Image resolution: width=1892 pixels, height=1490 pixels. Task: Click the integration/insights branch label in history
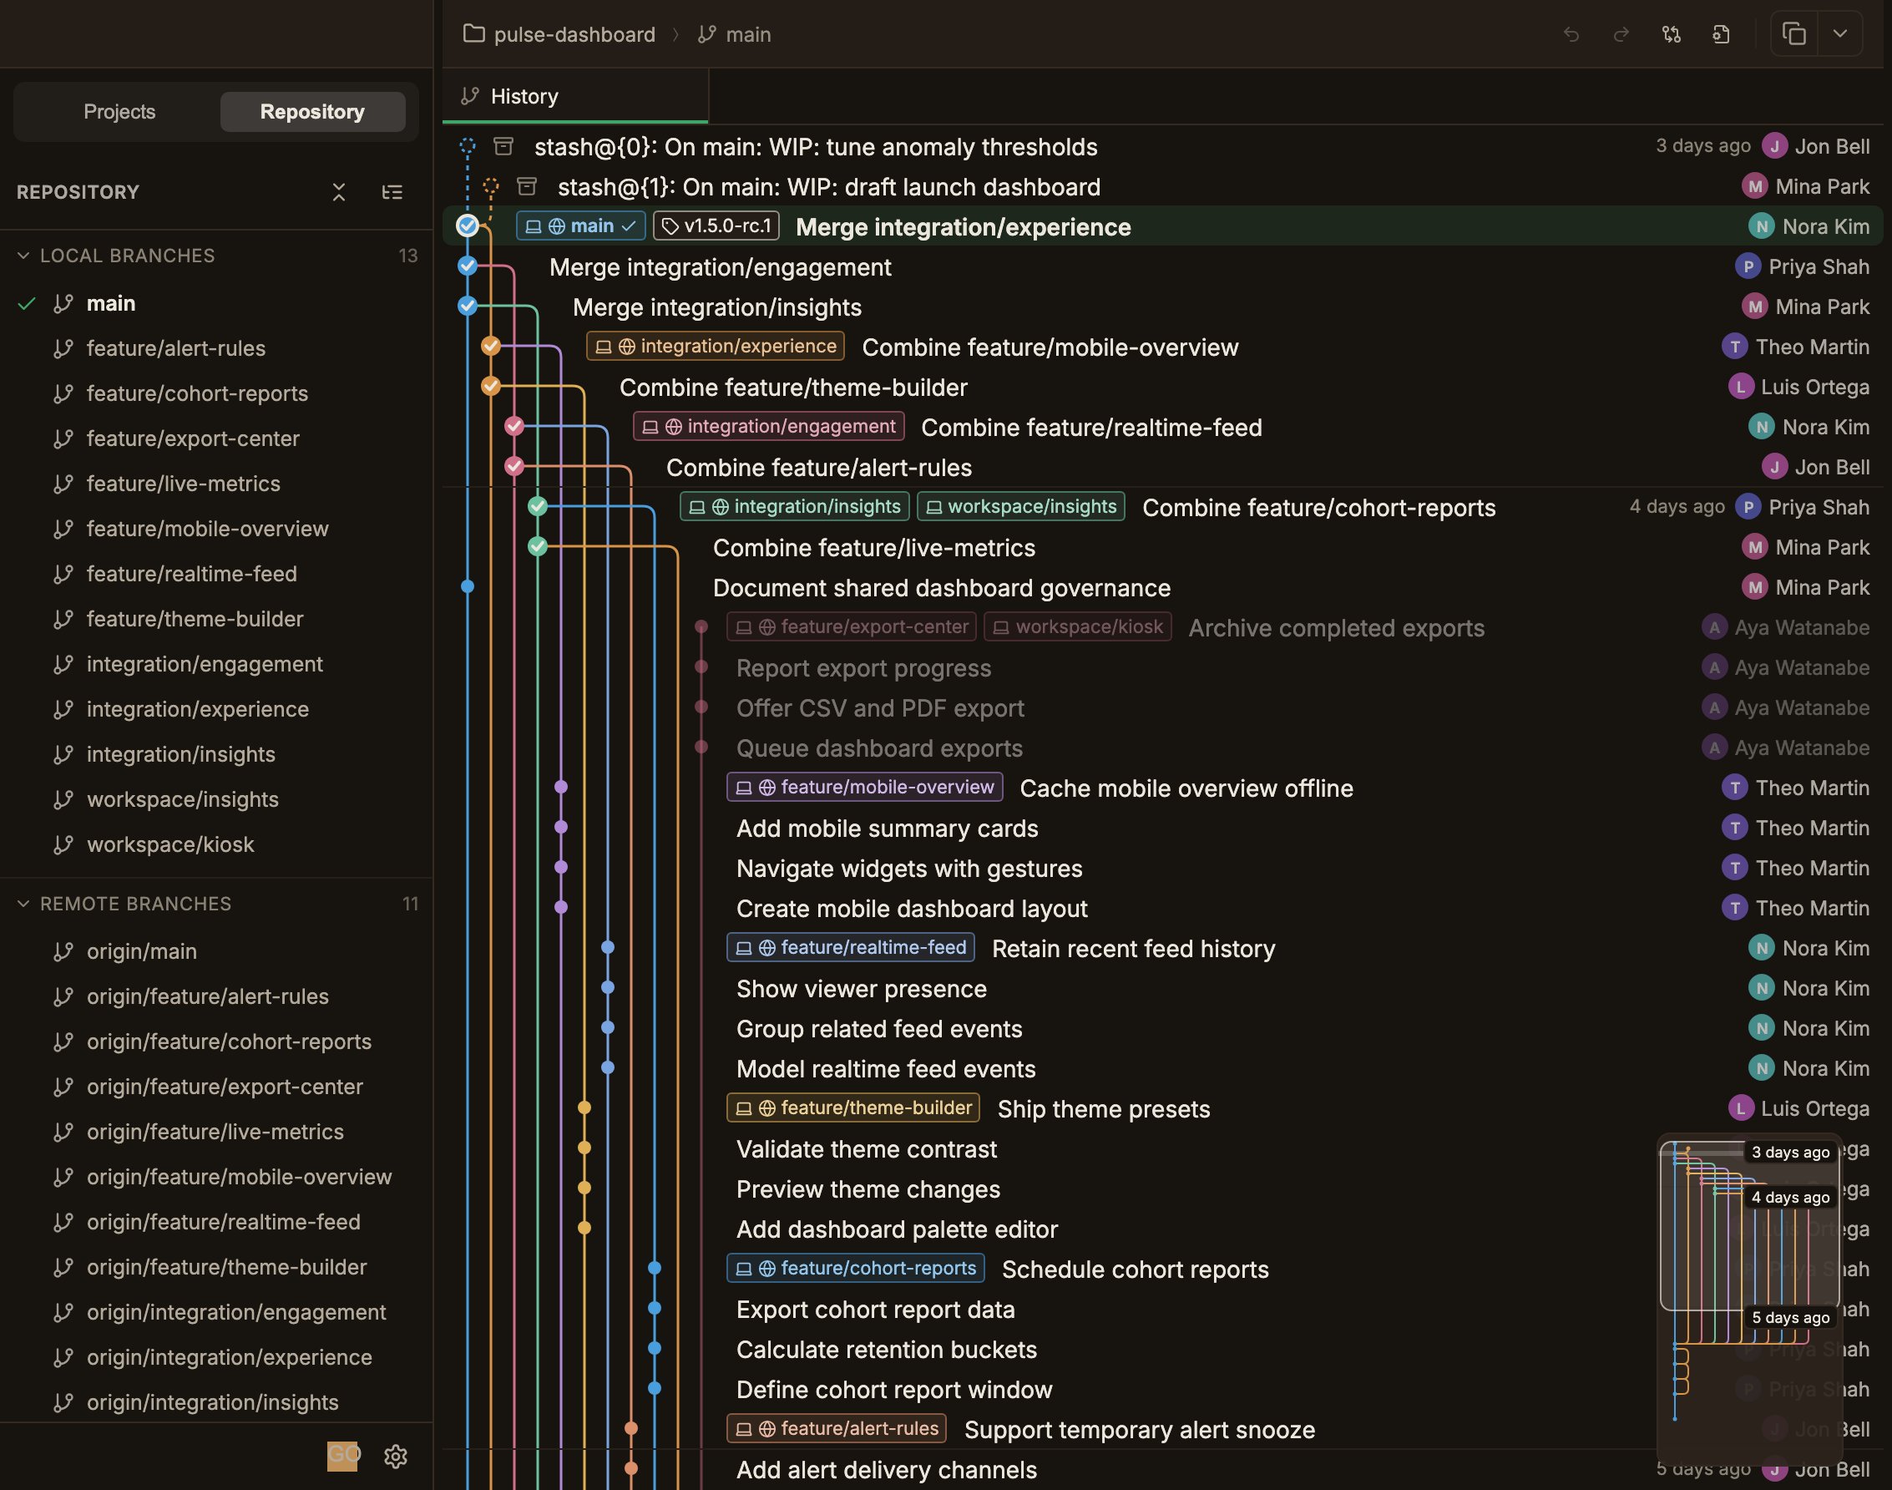click(x=794, y=507)
